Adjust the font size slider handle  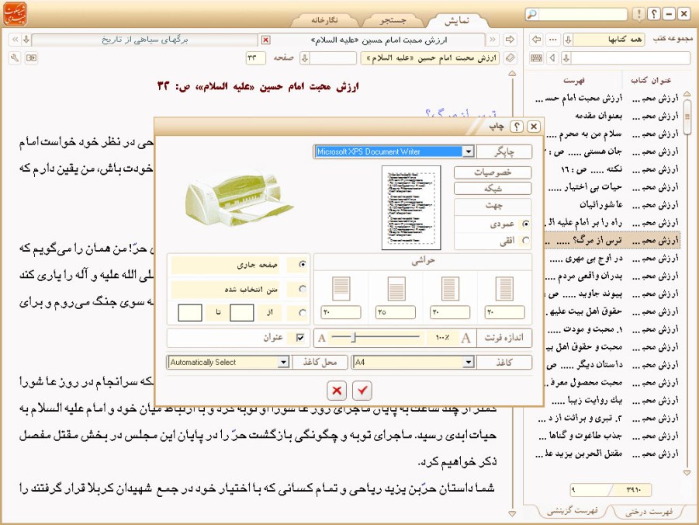(x=354, y=338)
